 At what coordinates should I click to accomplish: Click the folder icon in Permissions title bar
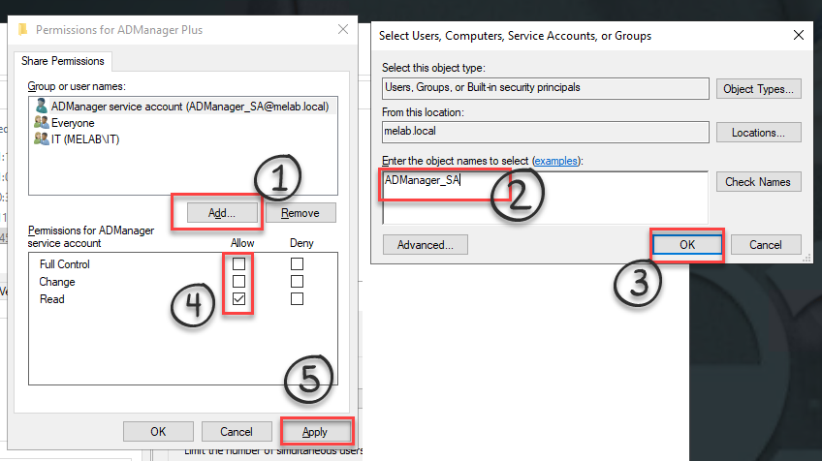pyautogui.click(x=23, y=30)
